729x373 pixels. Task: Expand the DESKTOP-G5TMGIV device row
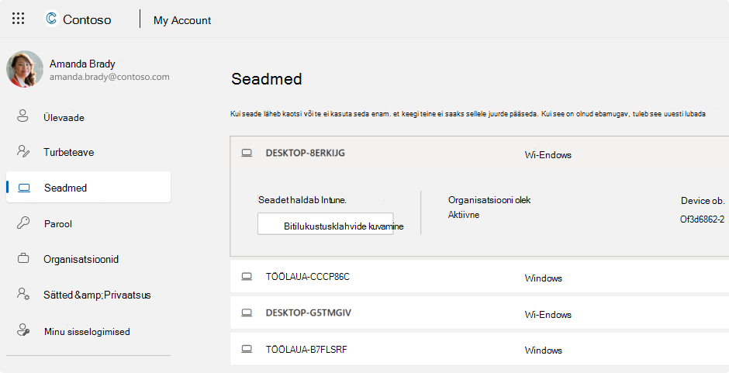pyautogui.click(x=479, y=313)
